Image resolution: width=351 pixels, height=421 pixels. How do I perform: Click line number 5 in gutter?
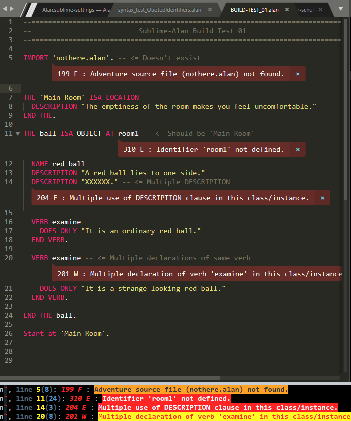pyautogui.click(x=10, y=58)
